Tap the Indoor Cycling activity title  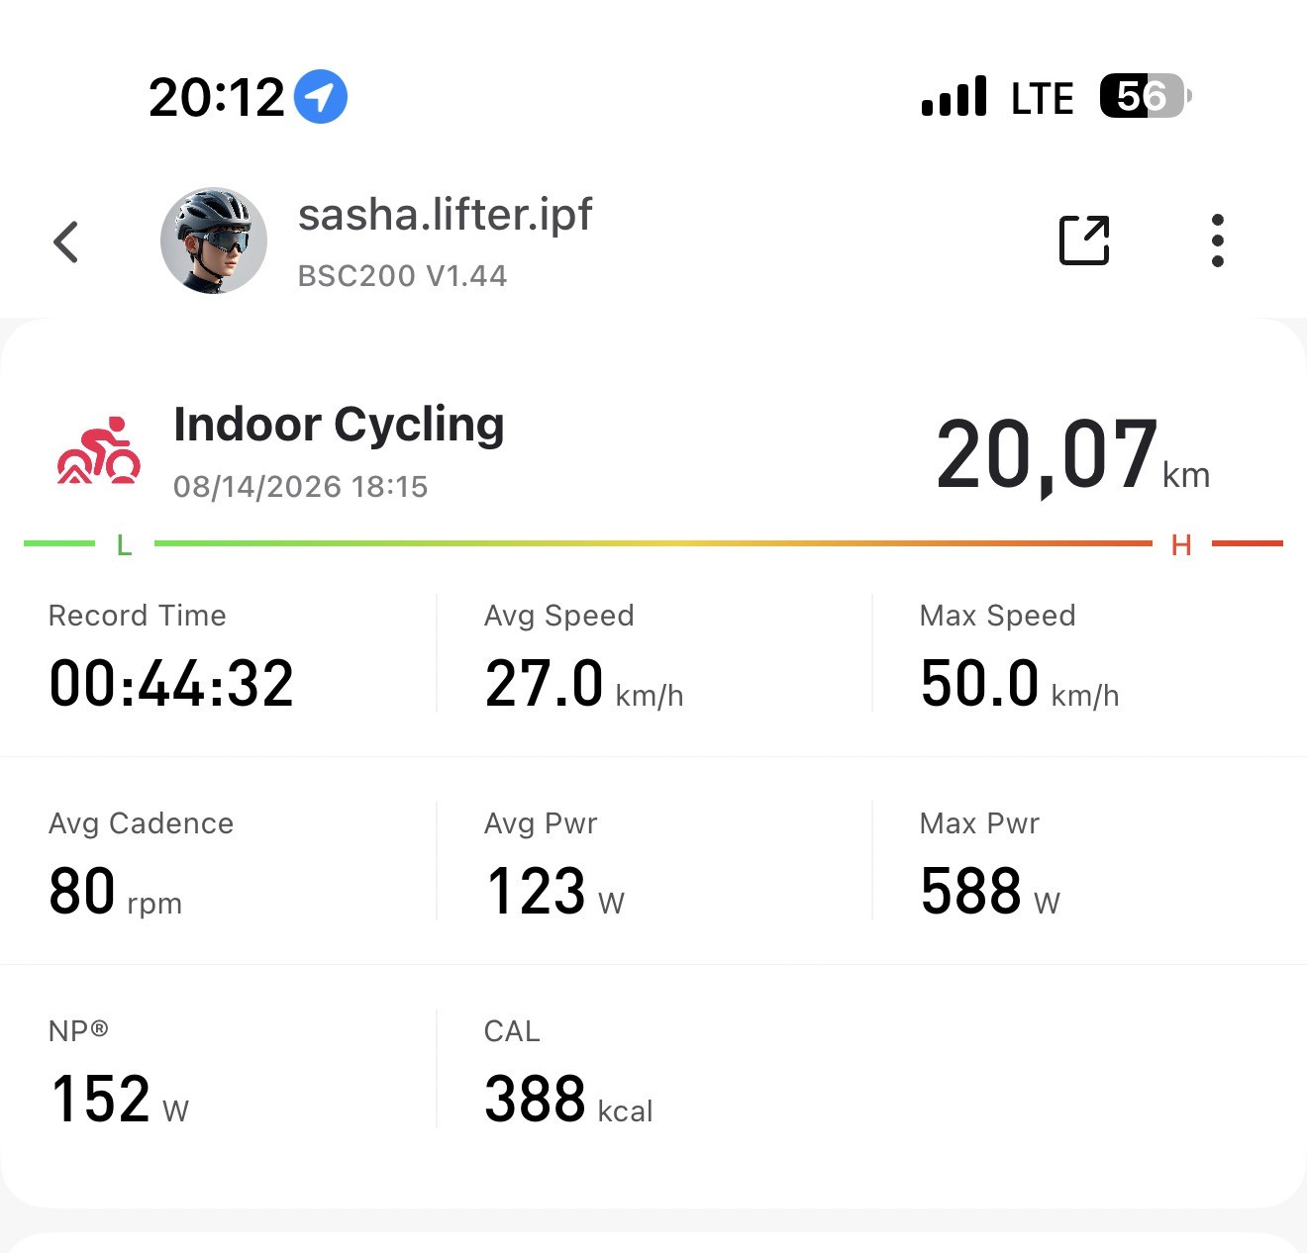(x=339, y=425)
